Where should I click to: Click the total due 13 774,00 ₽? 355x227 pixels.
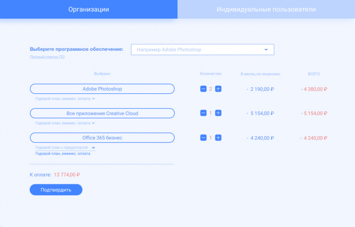[x=67, y=175]
